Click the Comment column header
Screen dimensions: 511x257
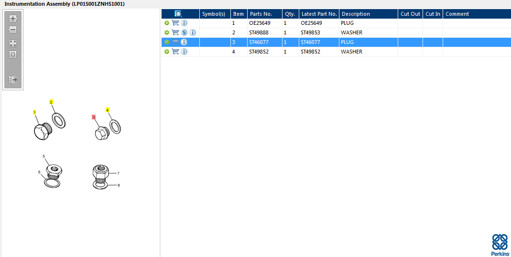(477, 14)
